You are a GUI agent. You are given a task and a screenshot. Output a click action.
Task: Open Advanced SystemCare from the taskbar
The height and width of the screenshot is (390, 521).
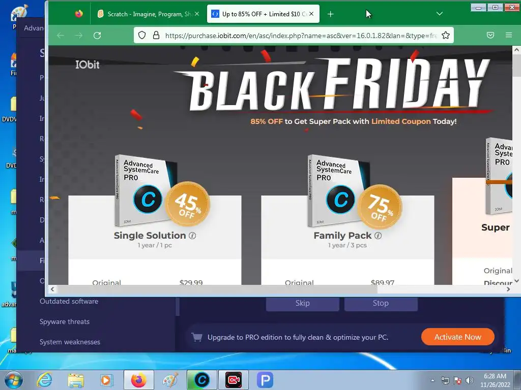coord(201,380)
